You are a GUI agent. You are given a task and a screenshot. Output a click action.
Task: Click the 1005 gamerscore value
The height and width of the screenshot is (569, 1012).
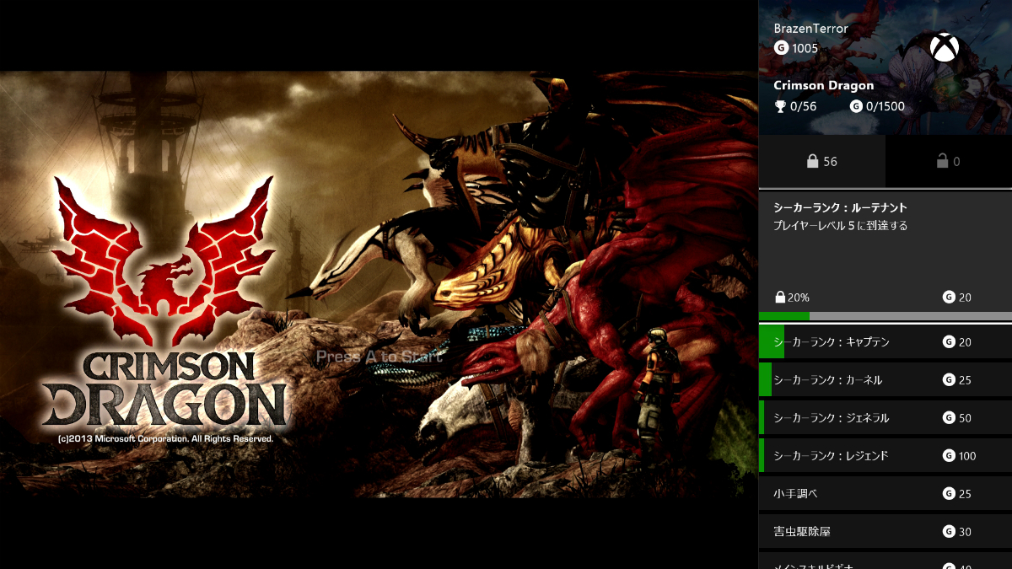[x=805, y=48]
